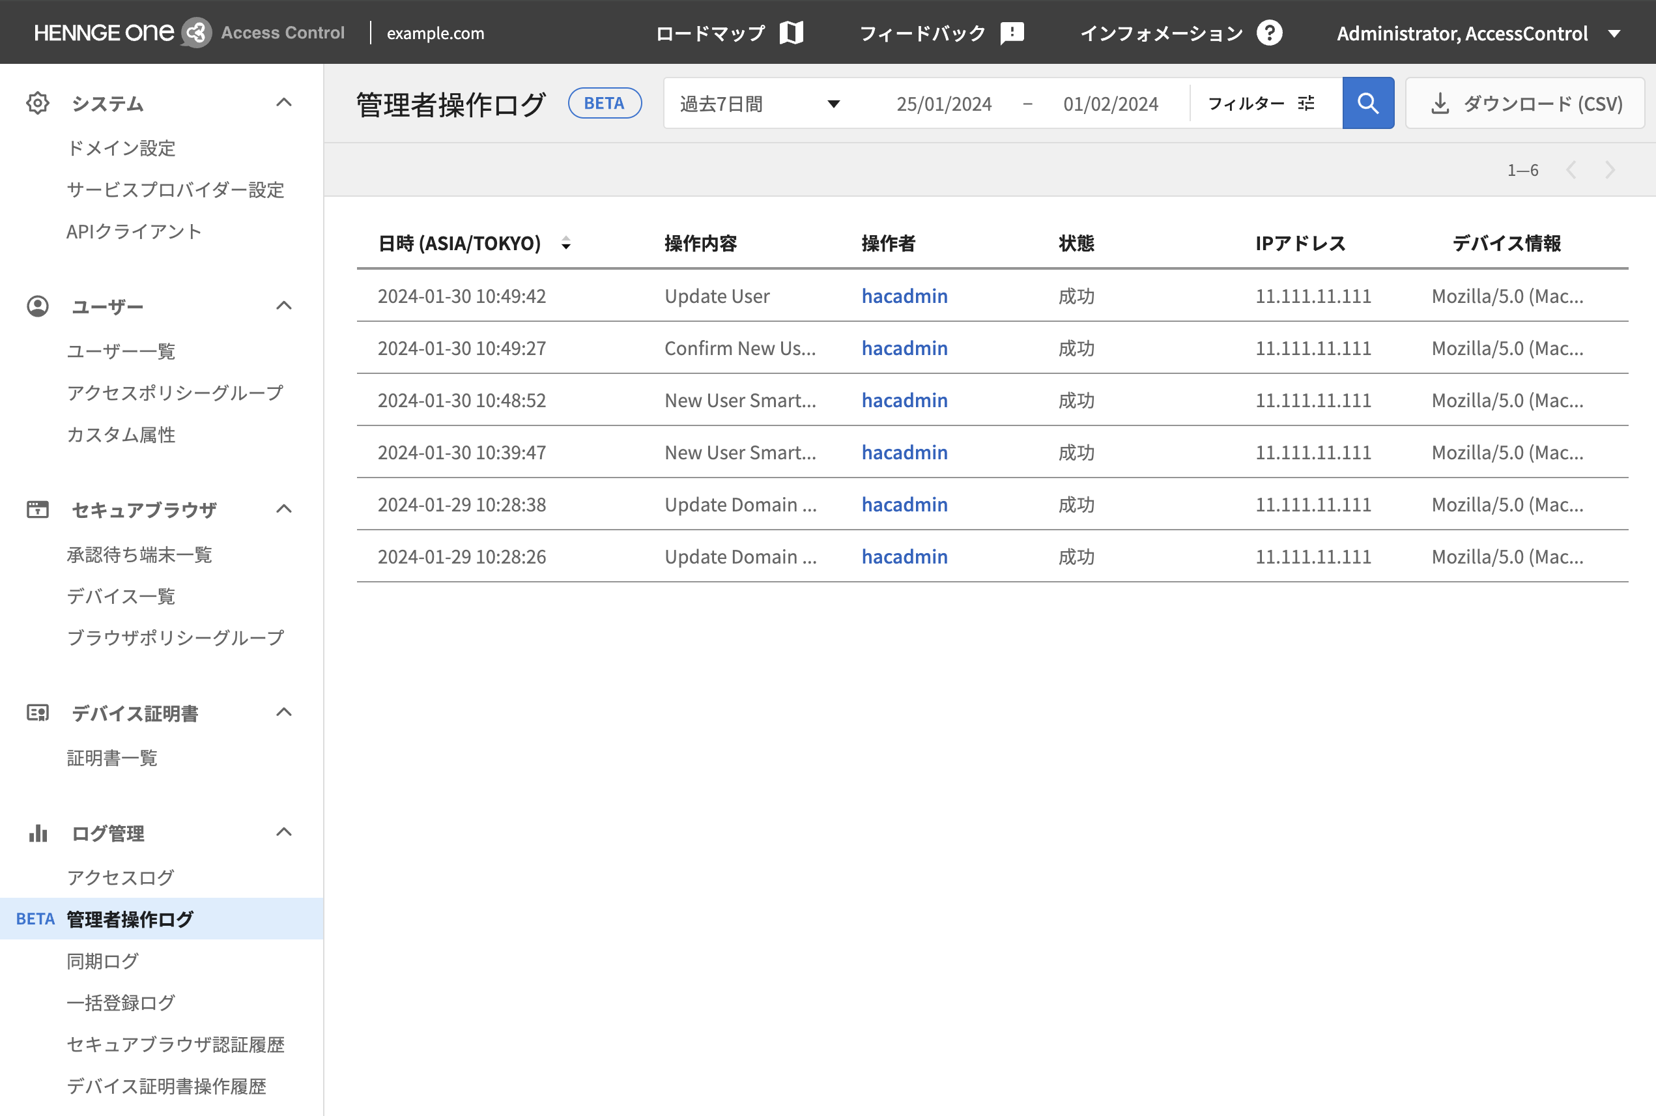1656x1116 pixels.
Task: Collapse the ログ管理 section
Action: pos(284,831)
